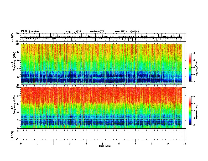Click the VLF Spectra title text
208x161 pixels.
[x=30, y=32]
